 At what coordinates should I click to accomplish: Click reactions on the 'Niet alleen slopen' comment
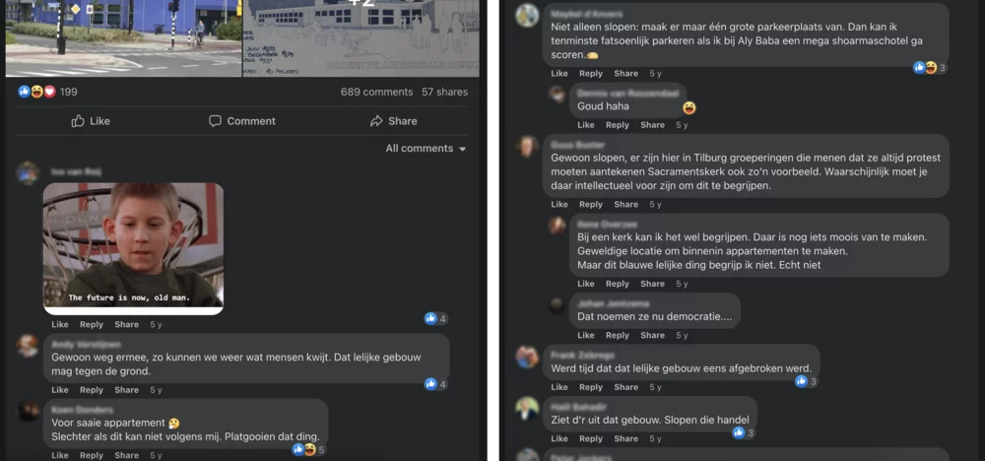pyautogui.click(x=930, y=68)
